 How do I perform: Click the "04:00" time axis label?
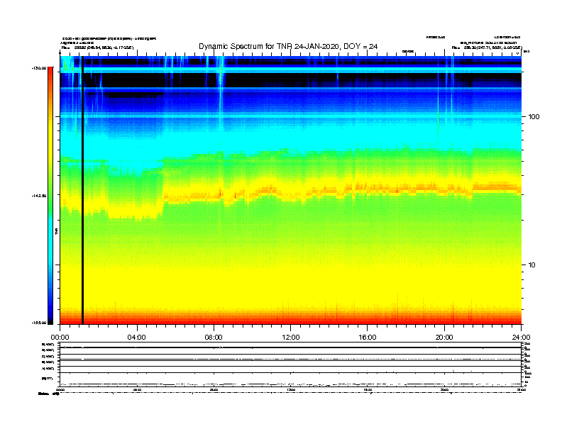(137, 338)
